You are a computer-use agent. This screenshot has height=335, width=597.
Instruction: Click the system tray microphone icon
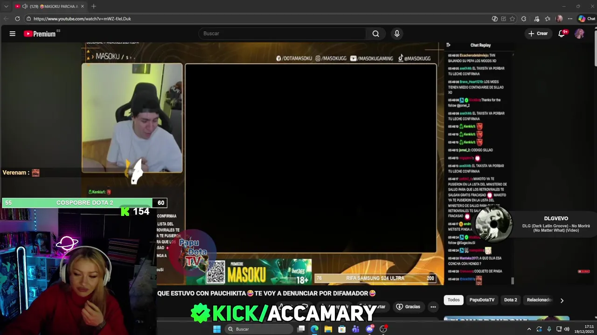[x=549, y=329]
